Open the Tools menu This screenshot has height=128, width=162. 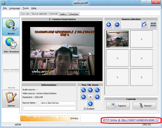tap(26, 8)
